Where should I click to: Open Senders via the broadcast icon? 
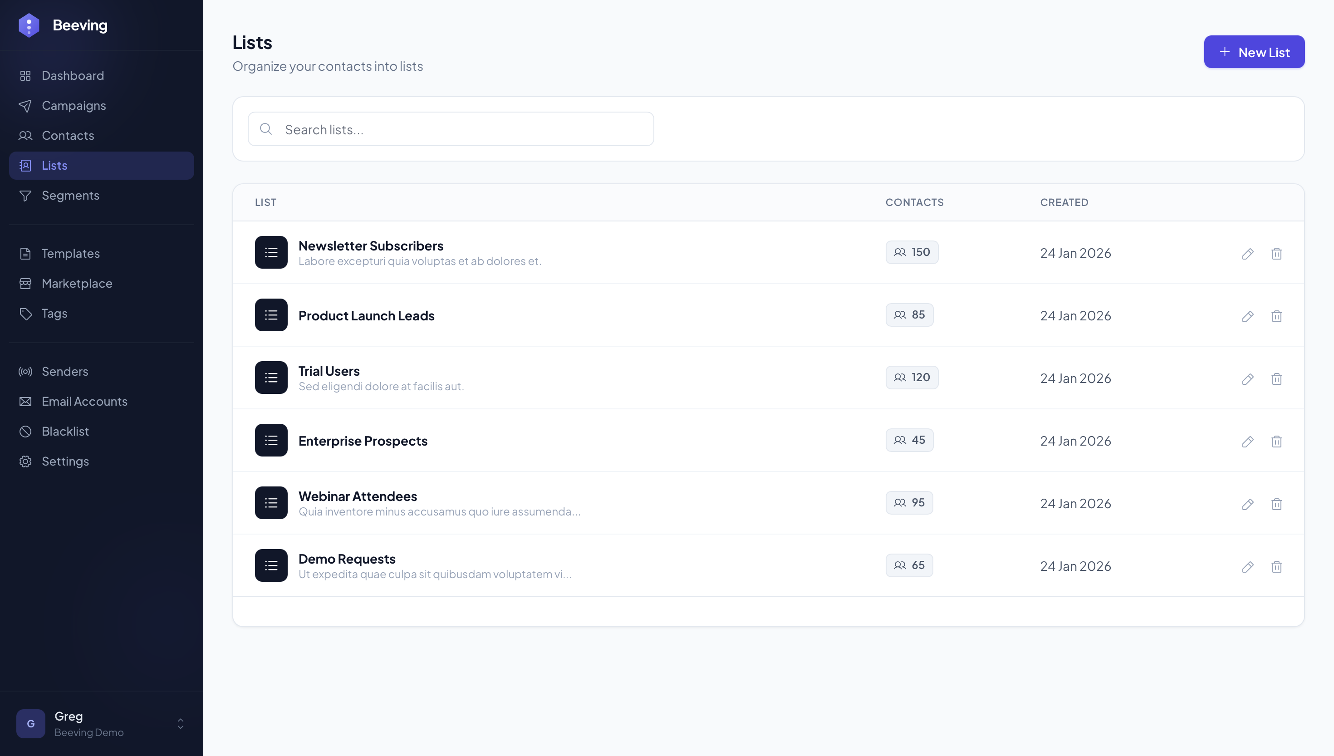coord(25,371)
